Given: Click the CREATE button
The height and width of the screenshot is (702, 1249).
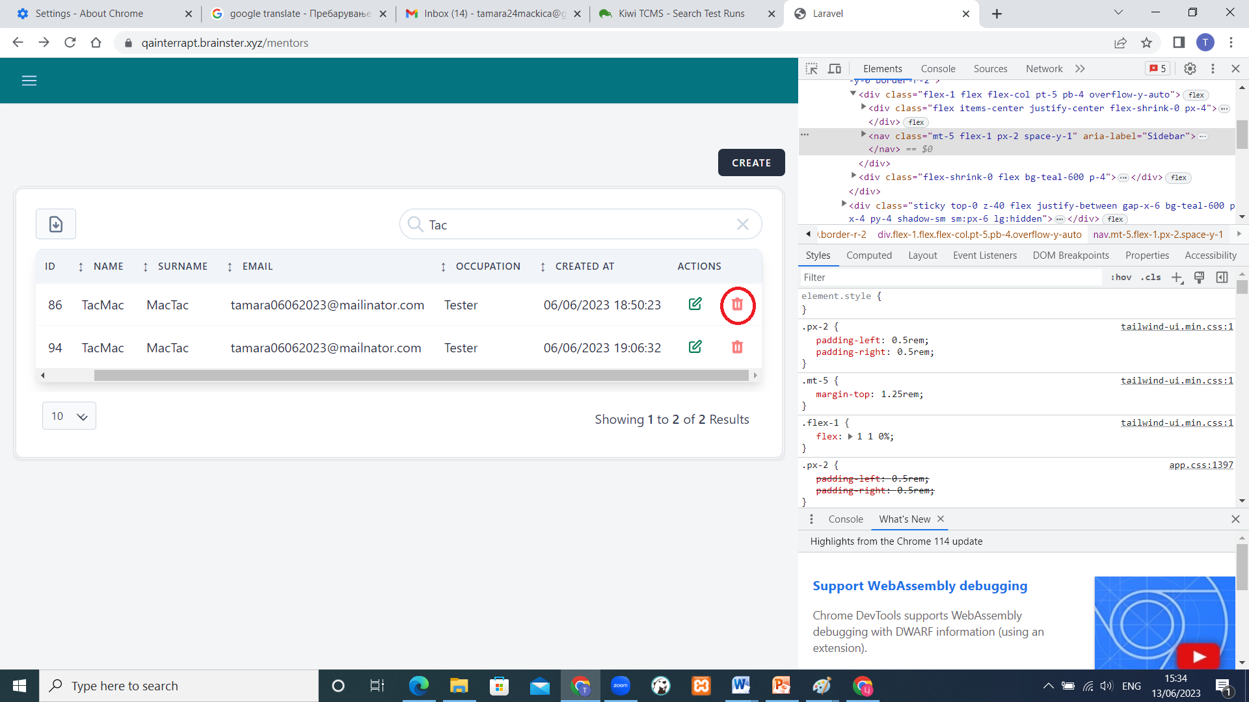Looking at the screenshot, I should (x=751, y=162).
